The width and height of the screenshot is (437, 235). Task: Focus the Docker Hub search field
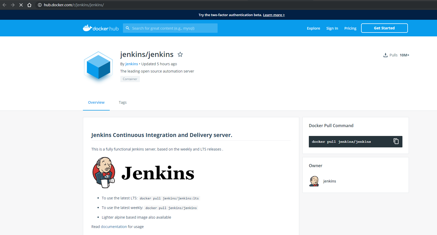click(170, 28)
